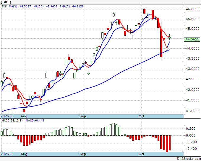Viewport: 201px width, 161px height.
Task: Click the current price tag 44.5655
Action: click(192, 39)
